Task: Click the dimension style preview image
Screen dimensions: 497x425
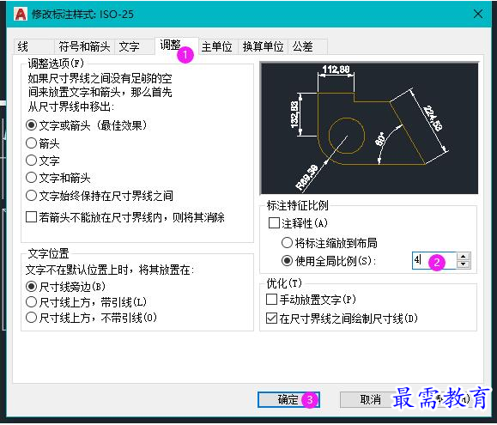Action: coord(369,128)
